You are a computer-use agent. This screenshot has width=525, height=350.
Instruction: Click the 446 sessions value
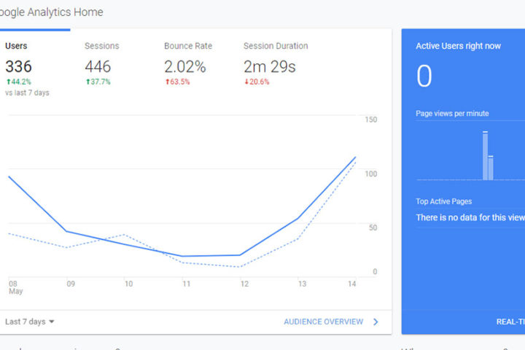click(98, 66)
